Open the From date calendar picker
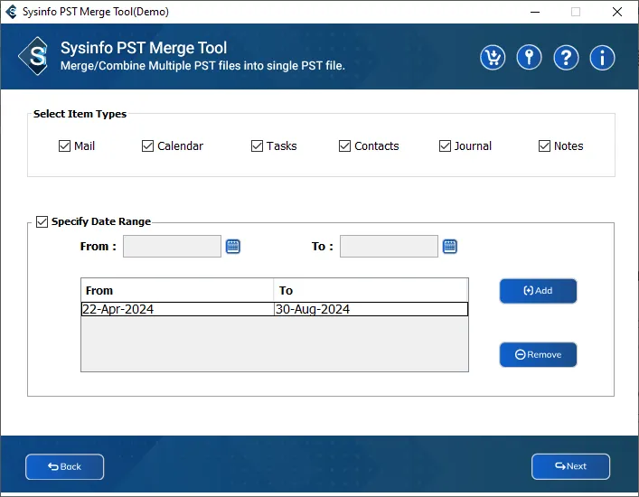Image resolution: width=639 pixels, height=497 pixels. (x=233, y=247)
